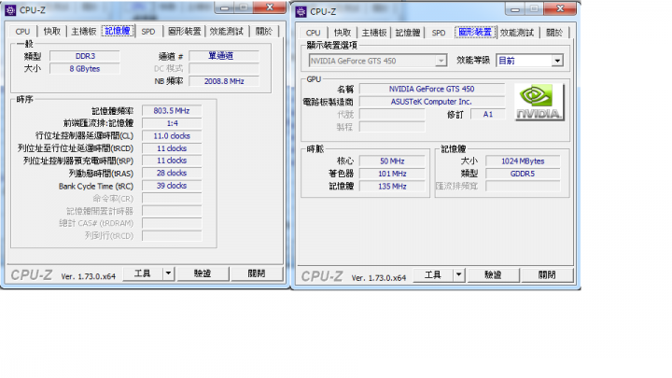Click 關閉 button in left window
Screen dimensions: 672x378
coord(257,273)
